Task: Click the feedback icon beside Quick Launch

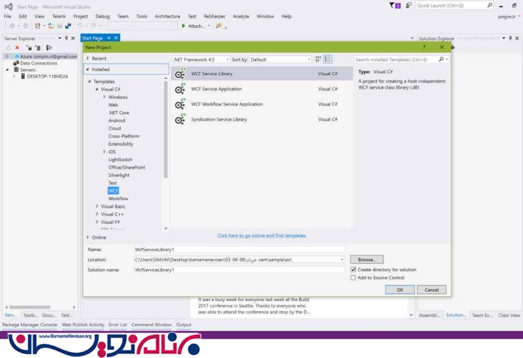Action: [x=408, y=5]
